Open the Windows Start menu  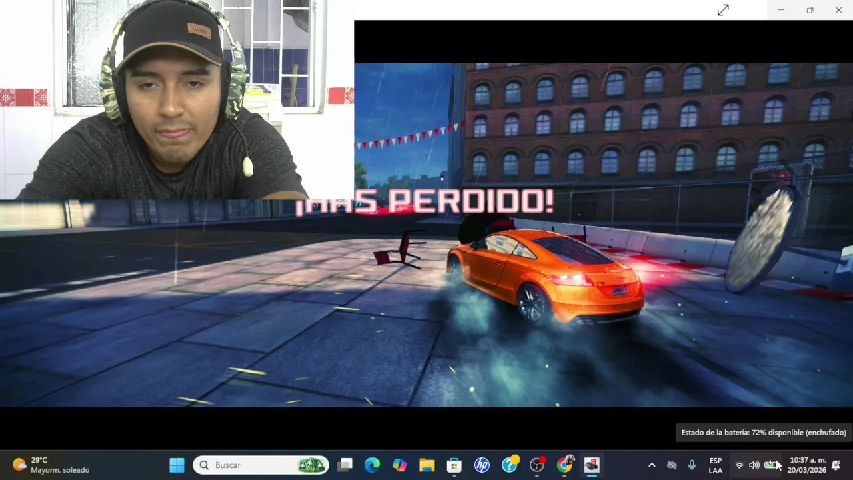point(177,465)
